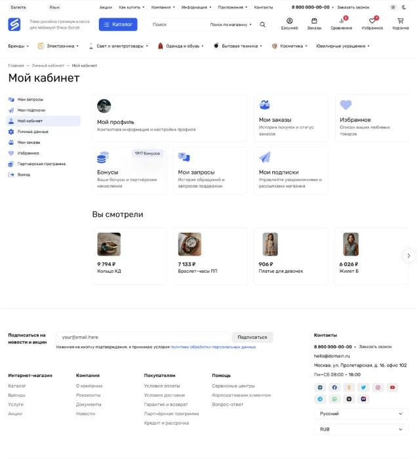Open the personal data policy link
Image resolution: width=417 pixels, height=459 pixels.
(213, 347)
